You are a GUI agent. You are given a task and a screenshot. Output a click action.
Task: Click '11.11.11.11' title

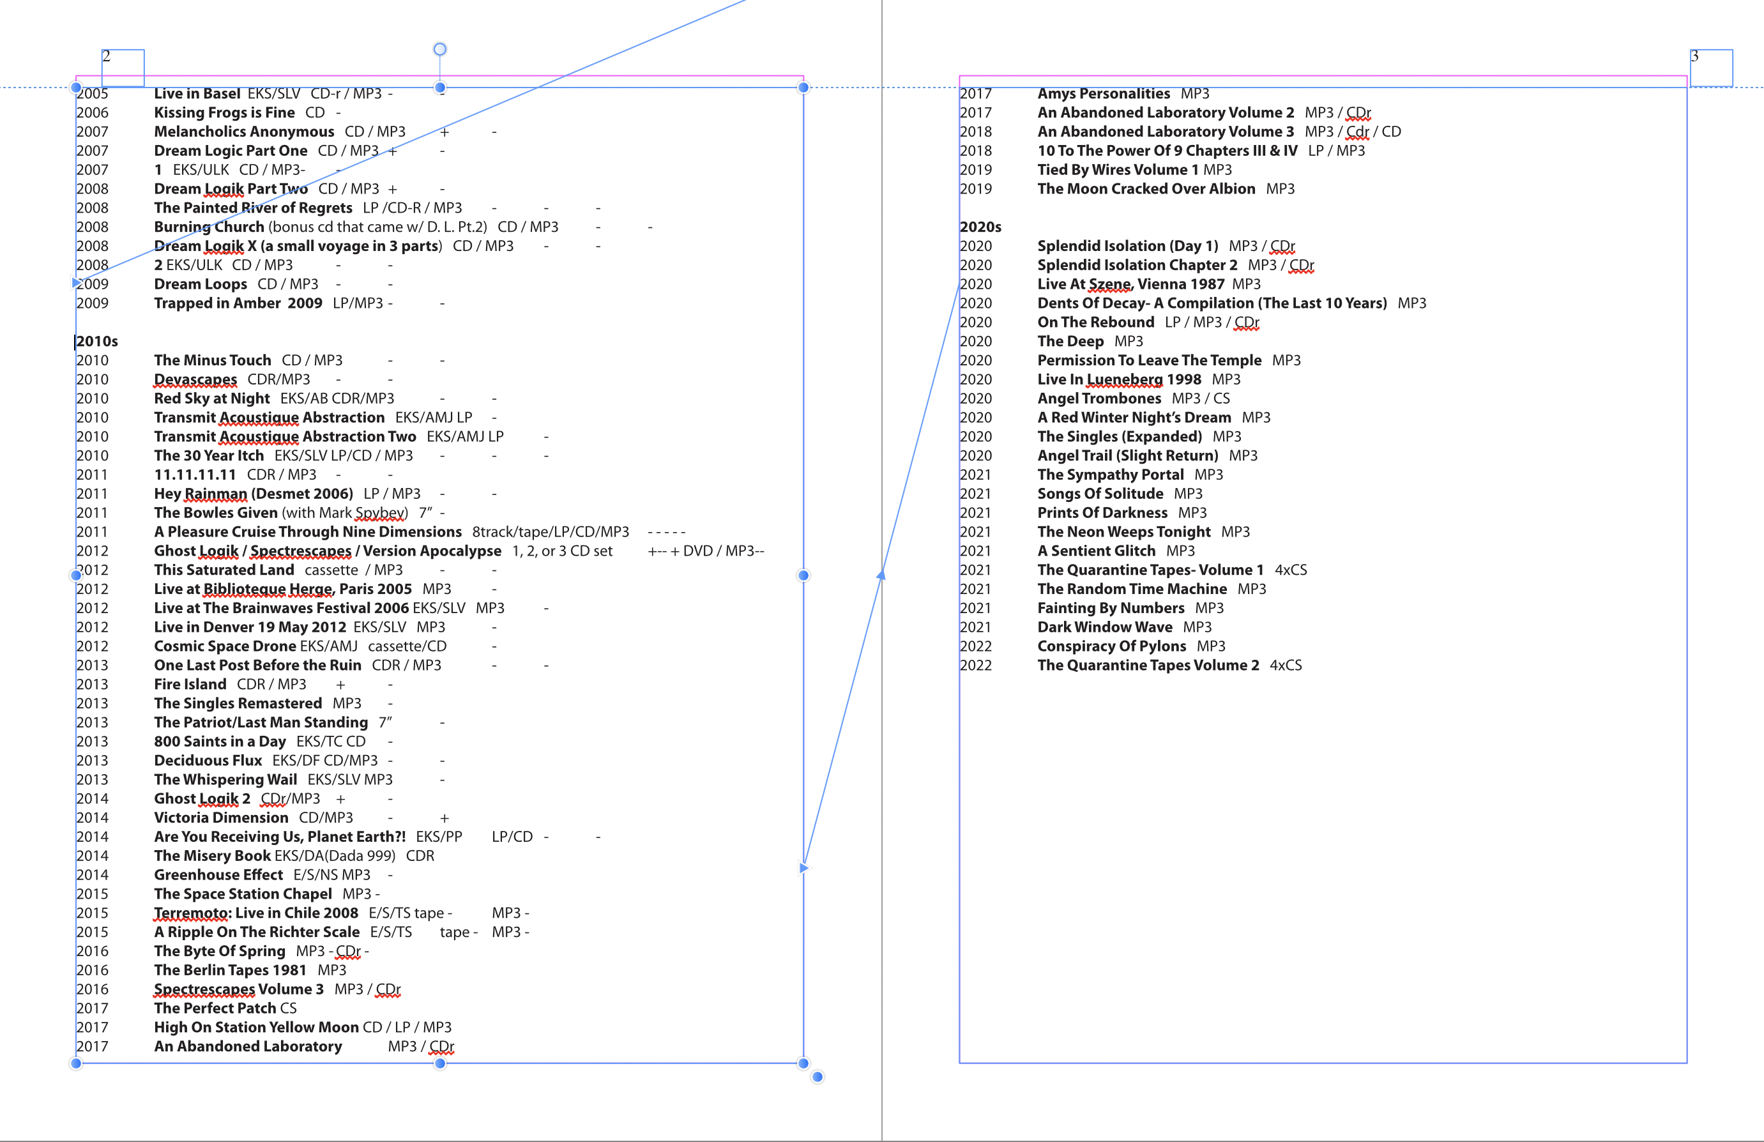[195, 475]
